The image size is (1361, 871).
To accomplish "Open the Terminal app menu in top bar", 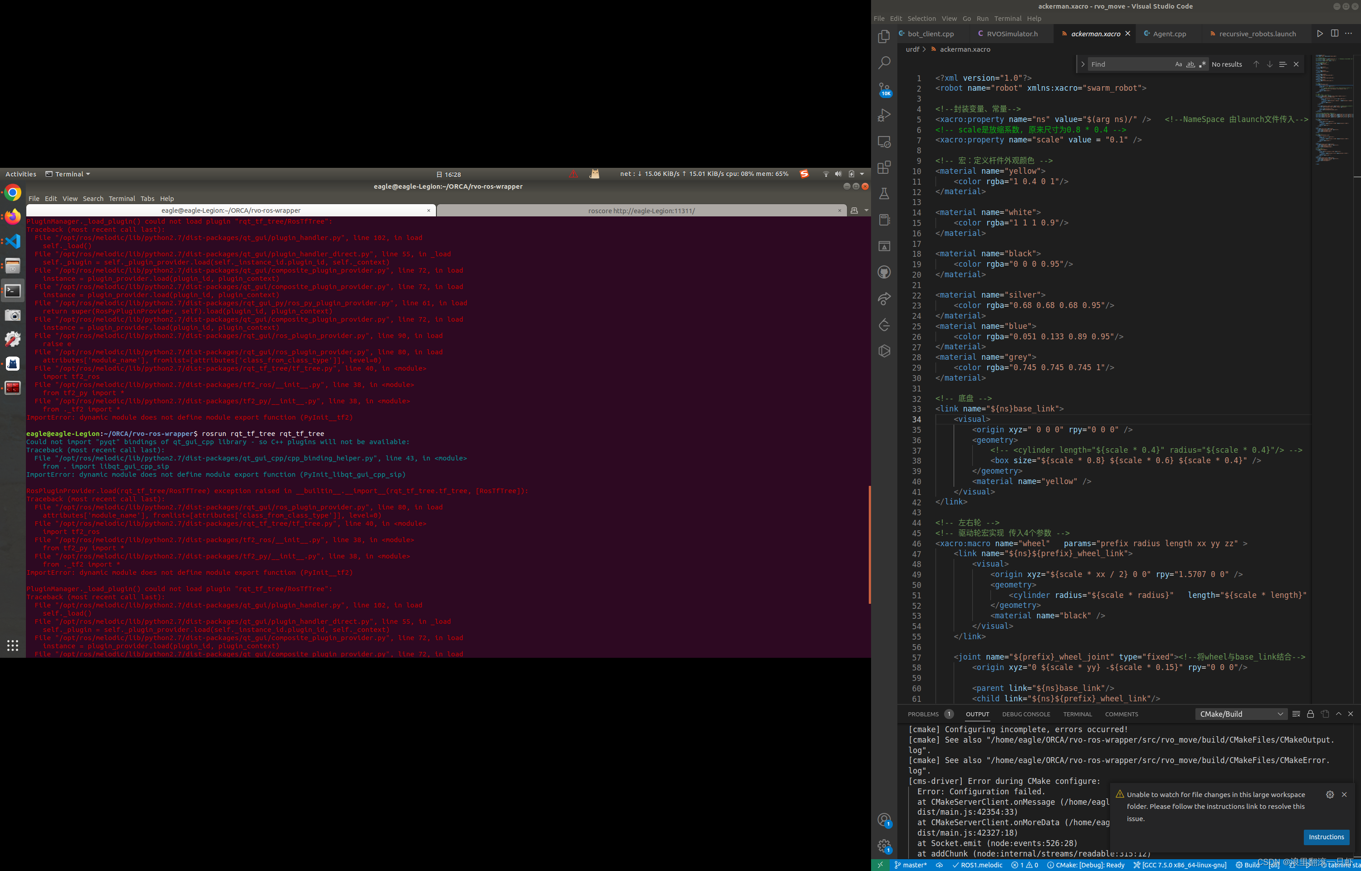I will tap(68, 174).
